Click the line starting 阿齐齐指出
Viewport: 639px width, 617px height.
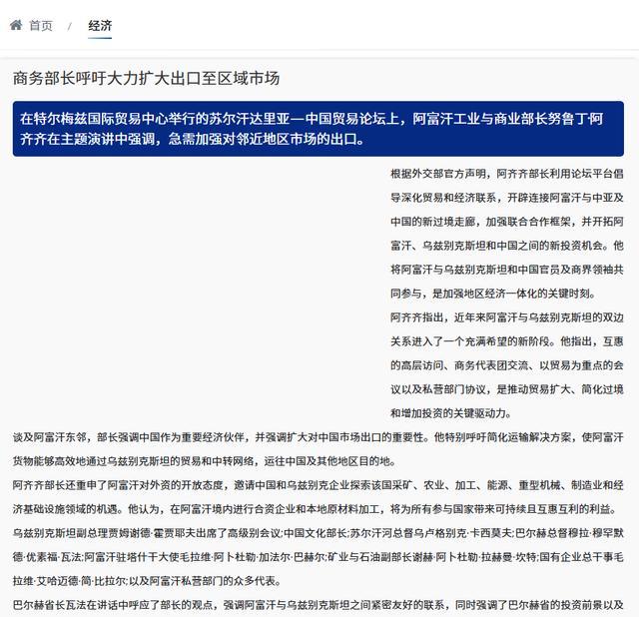pos(507,317)
